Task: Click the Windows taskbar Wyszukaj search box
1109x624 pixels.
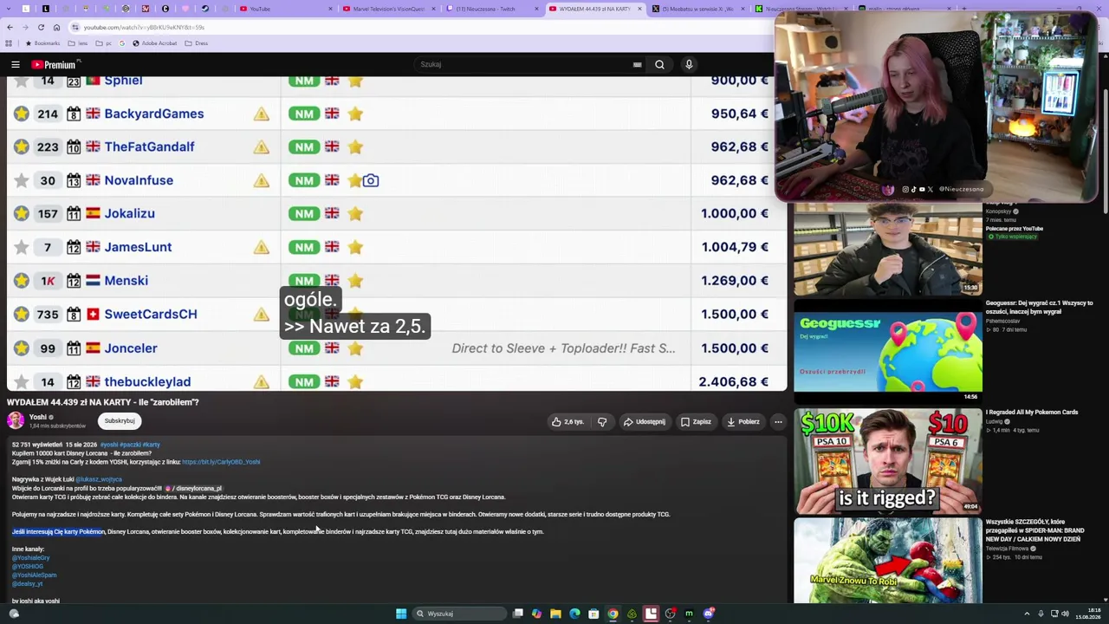Action: [x=457, y=614]
